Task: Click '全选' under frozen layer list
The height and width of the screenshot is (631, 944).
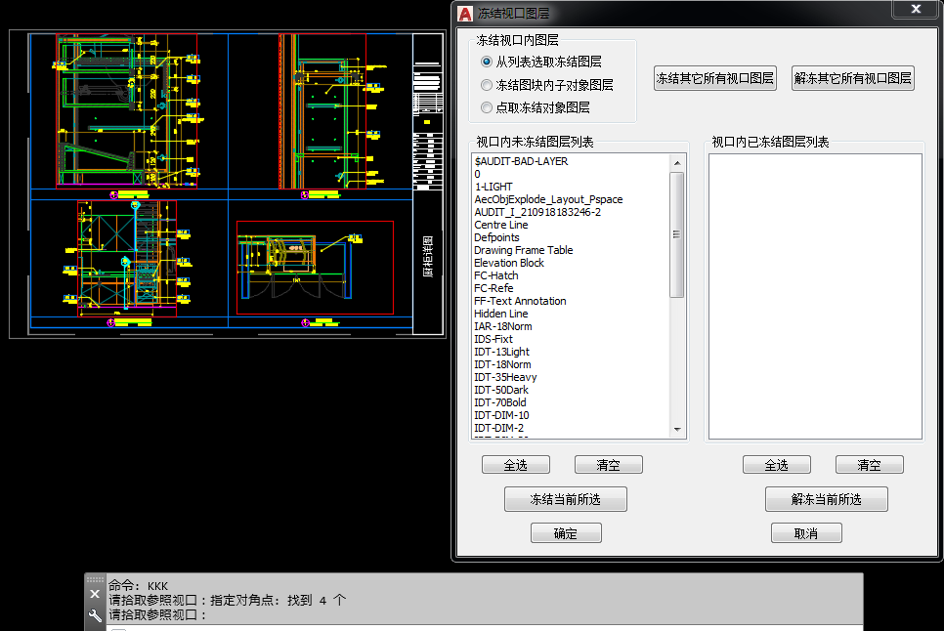Action: [776, 465]
